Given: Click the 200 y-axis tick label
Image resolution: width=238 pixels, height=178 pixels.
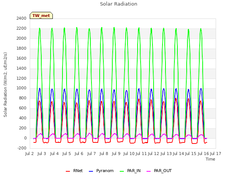Looking at the screenshot, I should (x=23, y=128).
